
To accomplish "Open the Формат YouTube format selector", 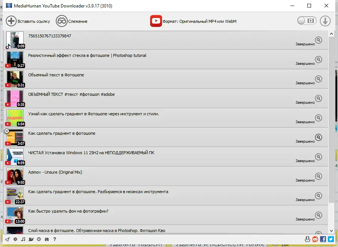I will coord(193,21).
